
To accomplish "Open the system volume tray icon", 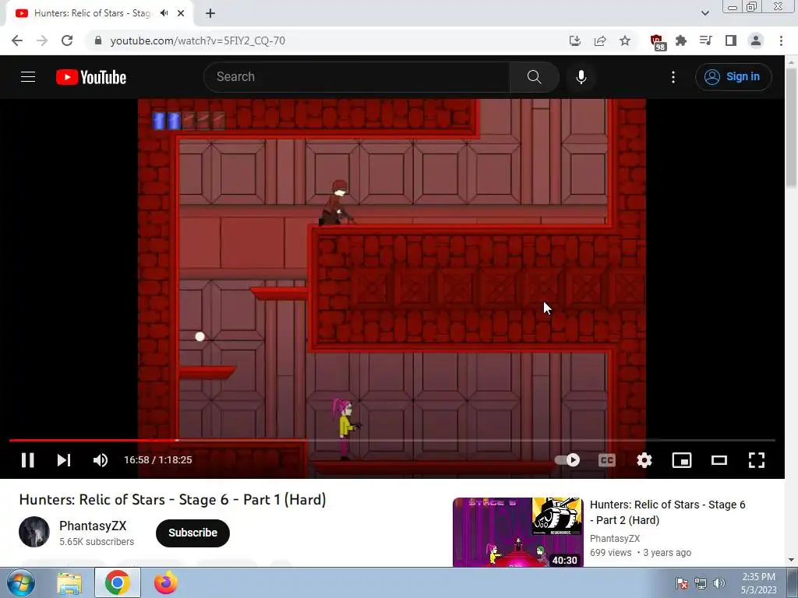I will coord(719,583).
